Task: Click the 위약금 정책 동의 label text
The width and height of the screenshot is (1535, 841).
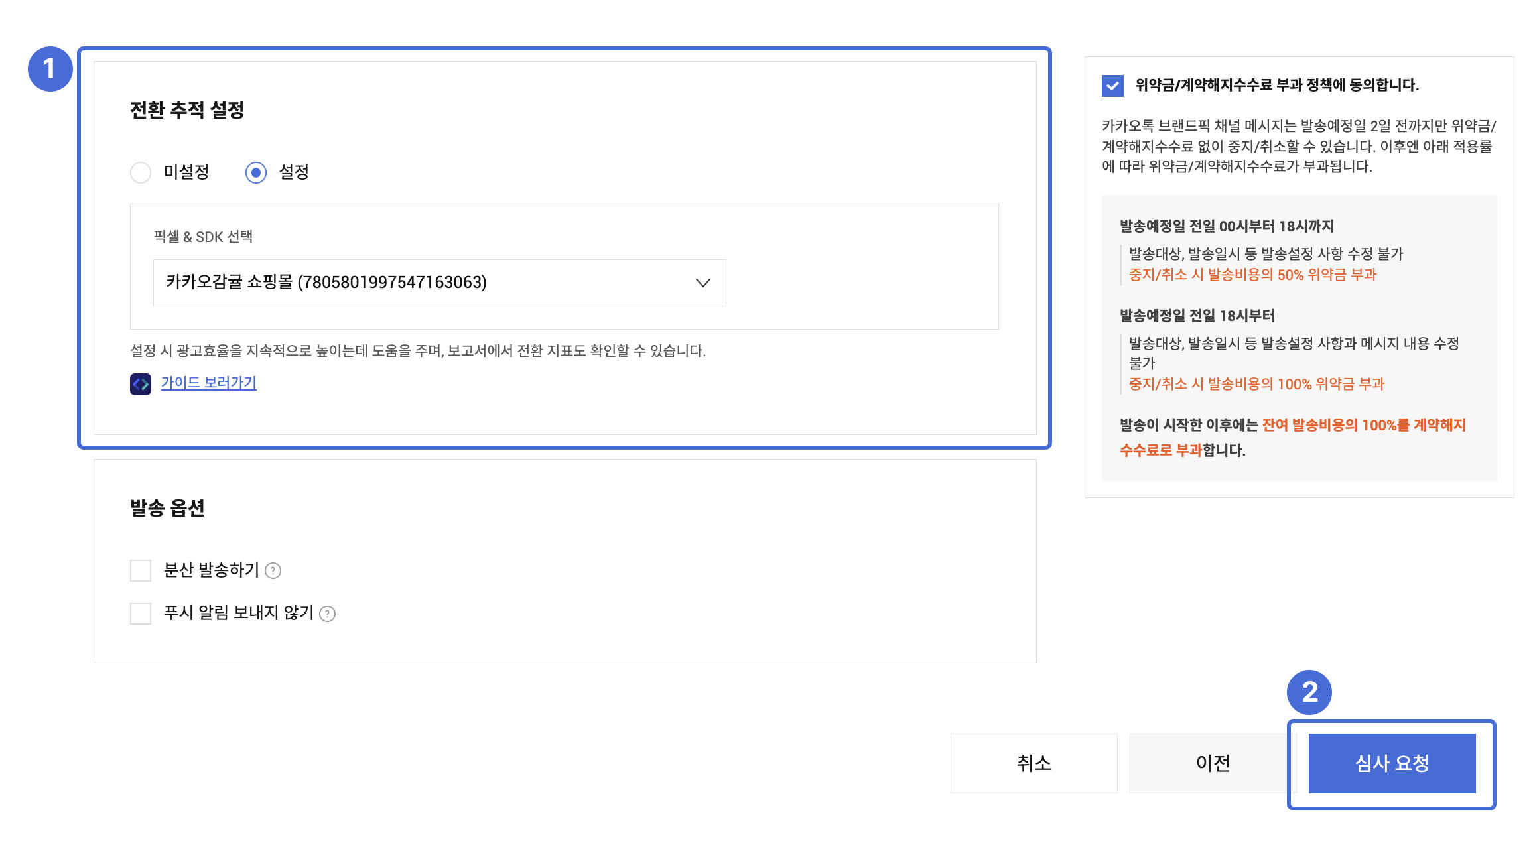Action: point(1276,85)
